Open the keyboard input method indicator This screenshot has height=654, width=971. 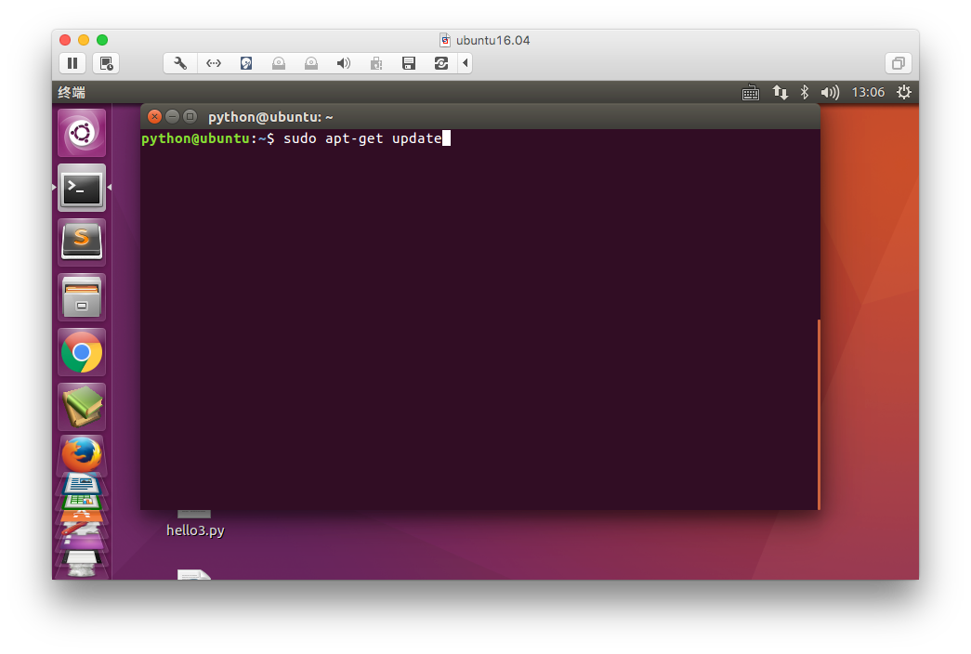(751, 93)
